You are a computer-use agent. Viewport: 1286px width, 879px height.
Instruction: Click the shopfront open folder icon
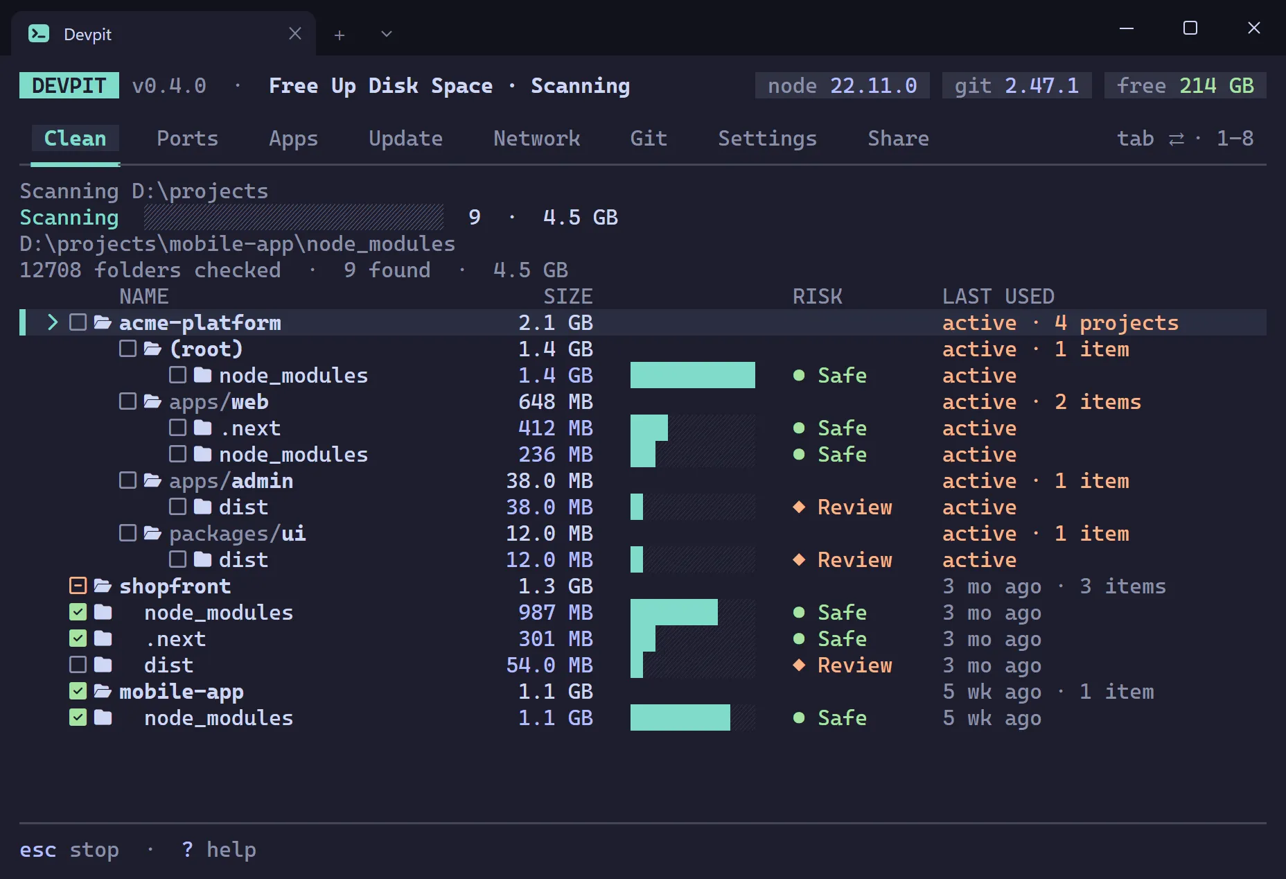pyautogui.click(x=103, y=586)
